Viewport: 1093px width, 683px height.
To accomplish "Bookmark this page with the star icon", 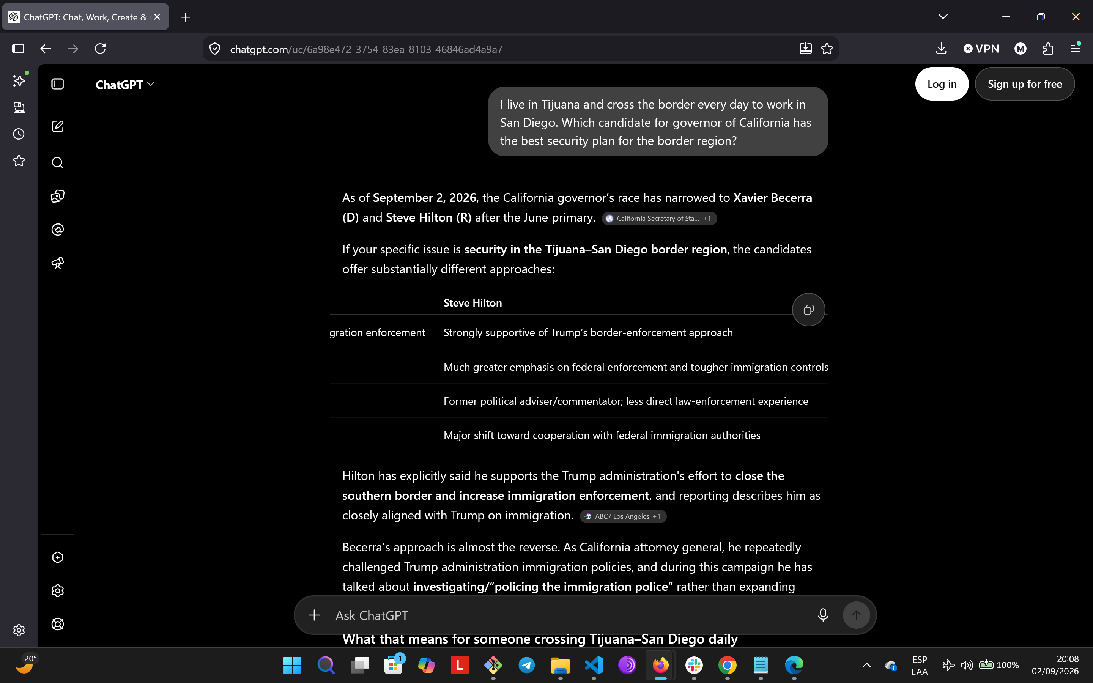I will [827, 49].
